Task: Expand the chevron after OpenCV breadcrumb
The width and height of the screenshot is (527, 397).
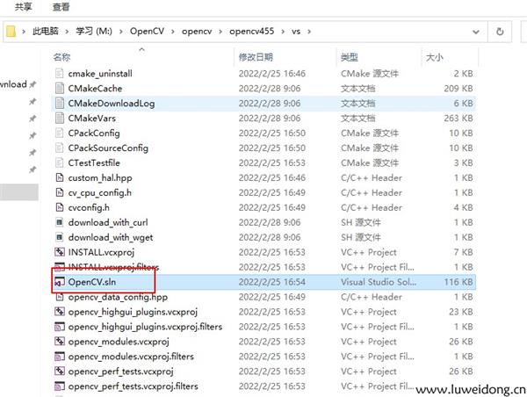Action: coord(171,32)
